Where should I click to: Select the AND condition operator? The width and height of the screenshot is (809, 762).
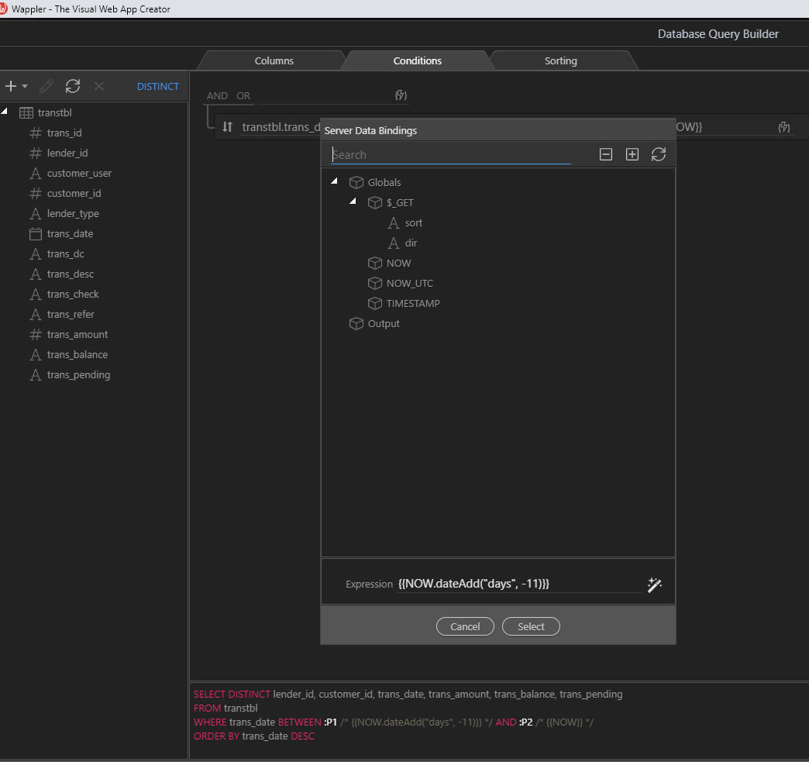point(217,95)
